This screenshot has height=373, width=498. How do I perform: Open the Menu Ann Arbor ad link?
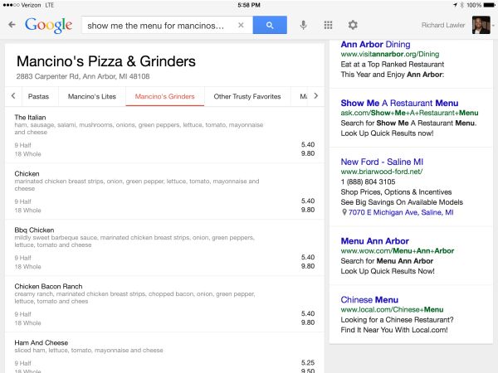click(x=375, y=241)
